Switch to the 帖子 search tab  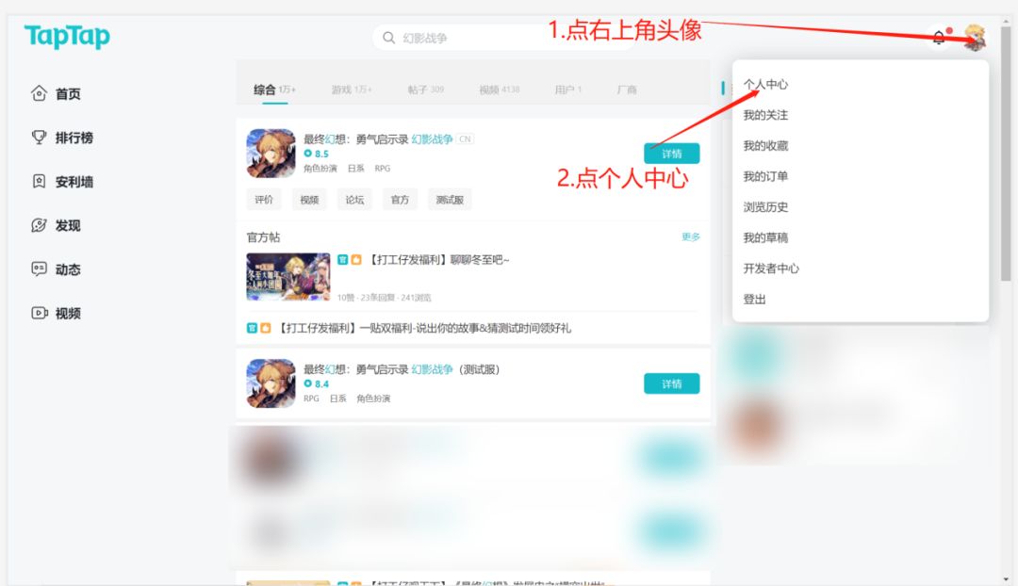click(x=425, y=90)
